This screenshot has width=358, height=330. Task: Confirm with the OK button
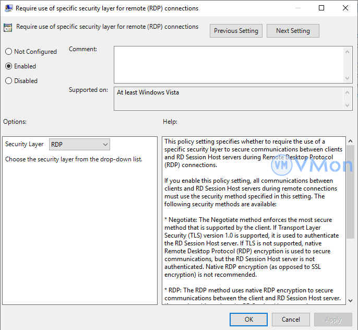tap(248, 319)
